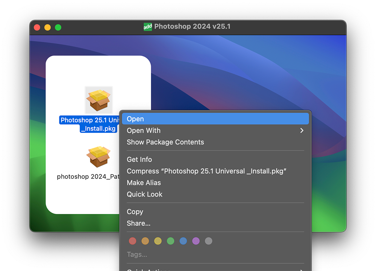Click "Get Info" in the menu
This screenshot has width=376, height=271.
[139, 159]
